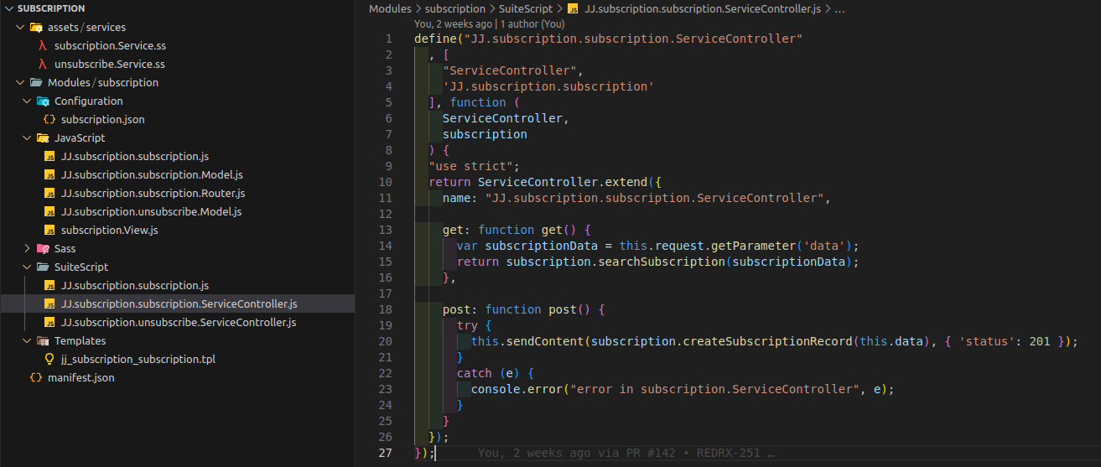Image resolution: width=1101 pixels, height=467 pixels.
Task: Open JJ.subscription.unsubscribe.ServiceController.js in SuiteScript
Action: [178, 323]
